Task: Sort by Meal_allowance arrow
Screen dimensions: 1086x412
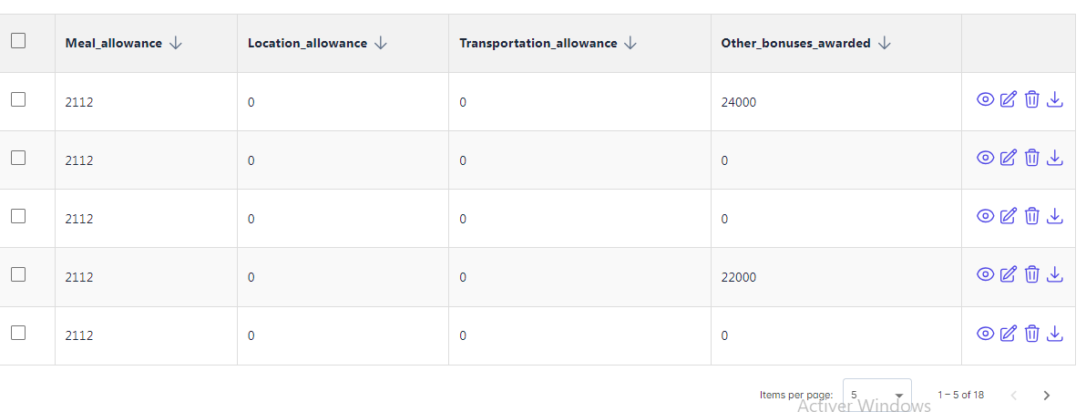Action: pyautogui.click(x=176, y=43)
